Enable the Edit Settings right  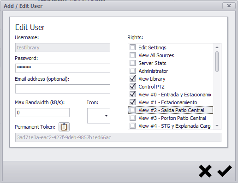pyautogui.click(x=132, y=47)
